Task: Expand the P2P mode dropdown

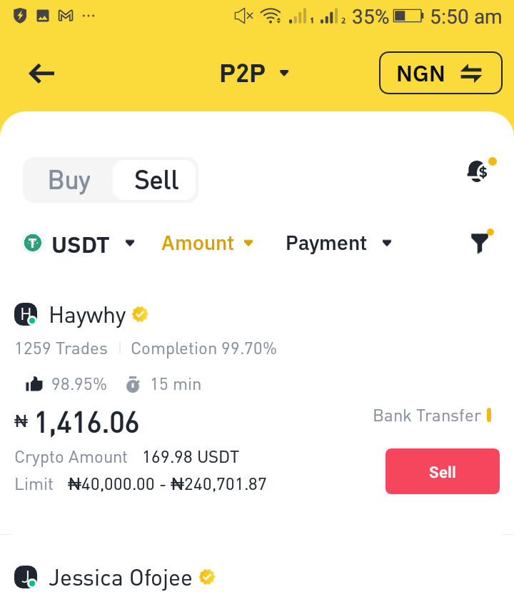Action: [x=254, y=73]
